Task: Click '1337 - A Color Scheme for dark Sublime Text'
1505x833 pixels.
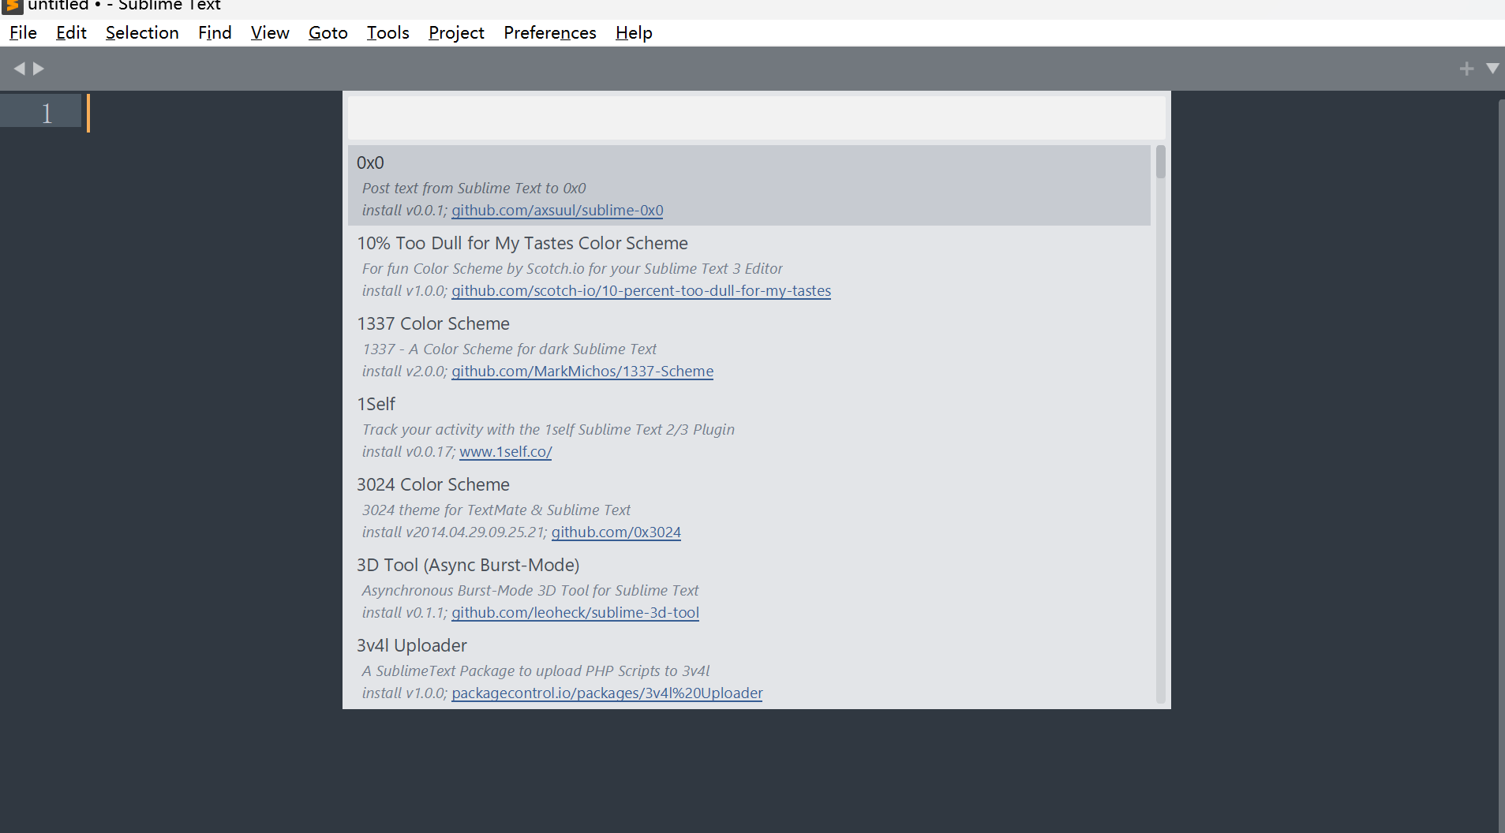Action: pos(509,349)
